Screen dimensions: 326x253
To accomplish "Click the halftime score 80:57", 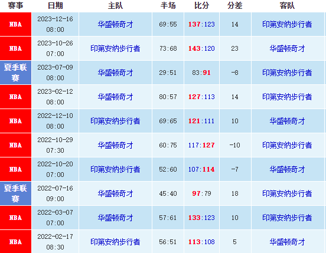I will click(168, 97).
